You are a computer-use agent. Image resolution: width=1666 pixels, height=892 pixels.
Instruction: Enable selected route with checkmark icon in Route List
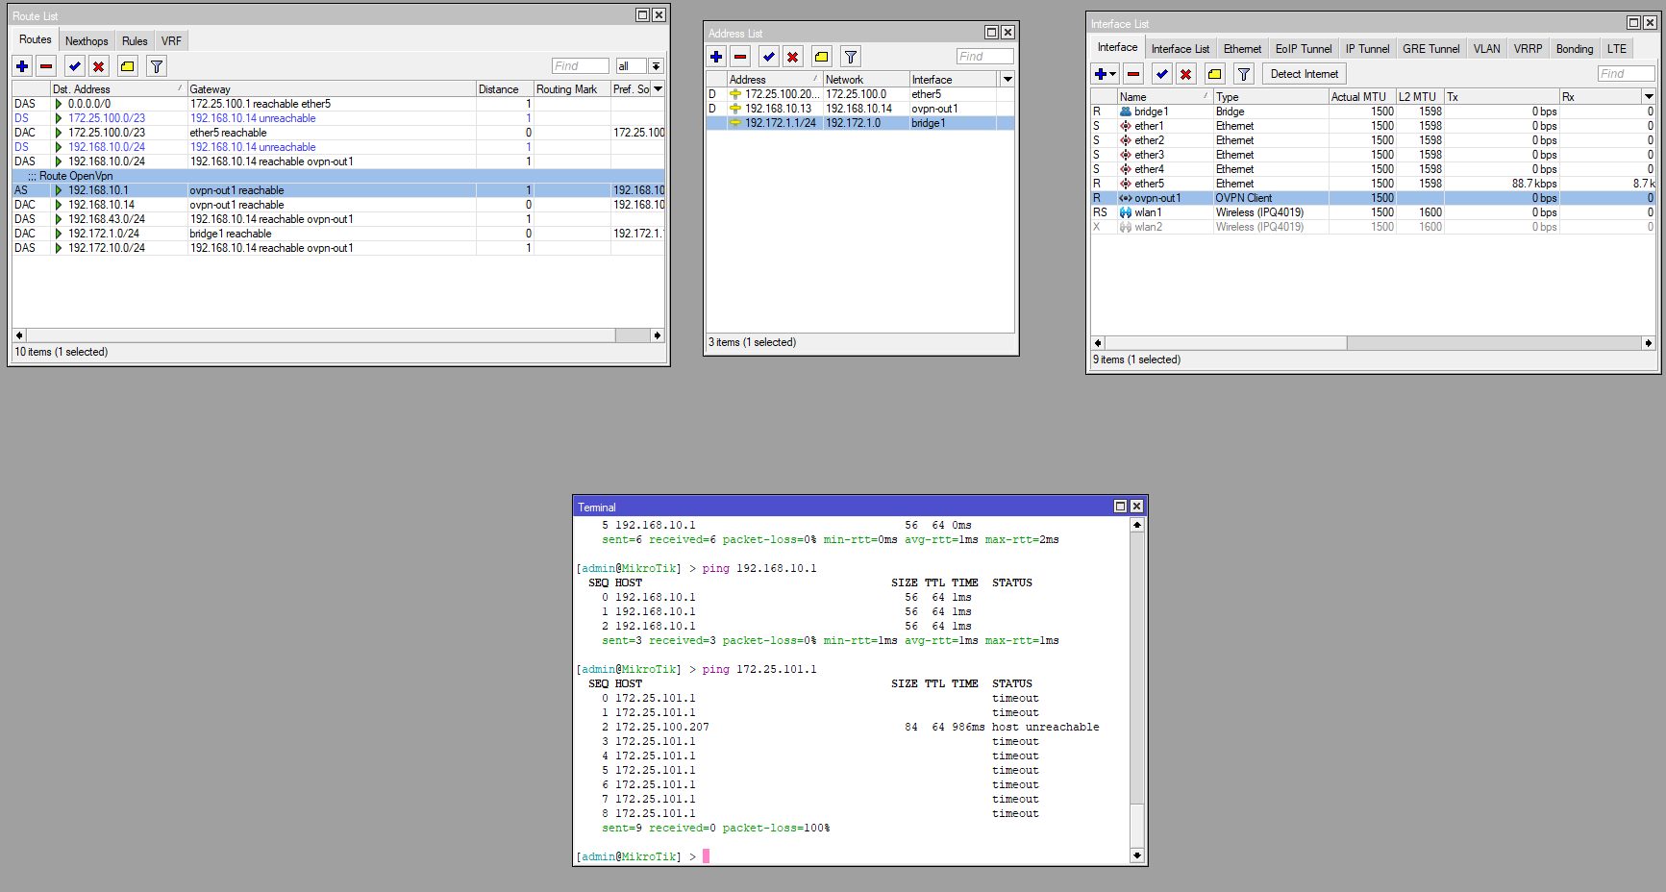coord(74,66)
